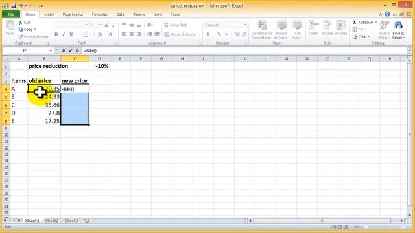Click the Save icon in Quick Access

click(x=14, y=6)
